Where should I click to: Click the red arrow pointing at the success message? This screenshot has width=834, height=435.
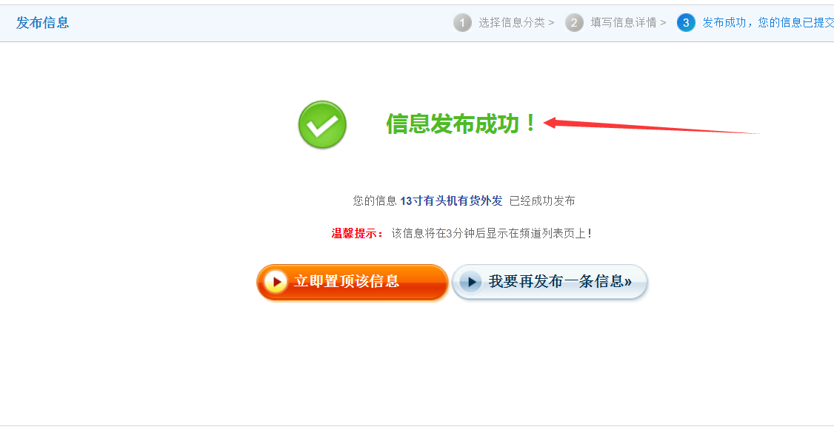click(652, 126)
